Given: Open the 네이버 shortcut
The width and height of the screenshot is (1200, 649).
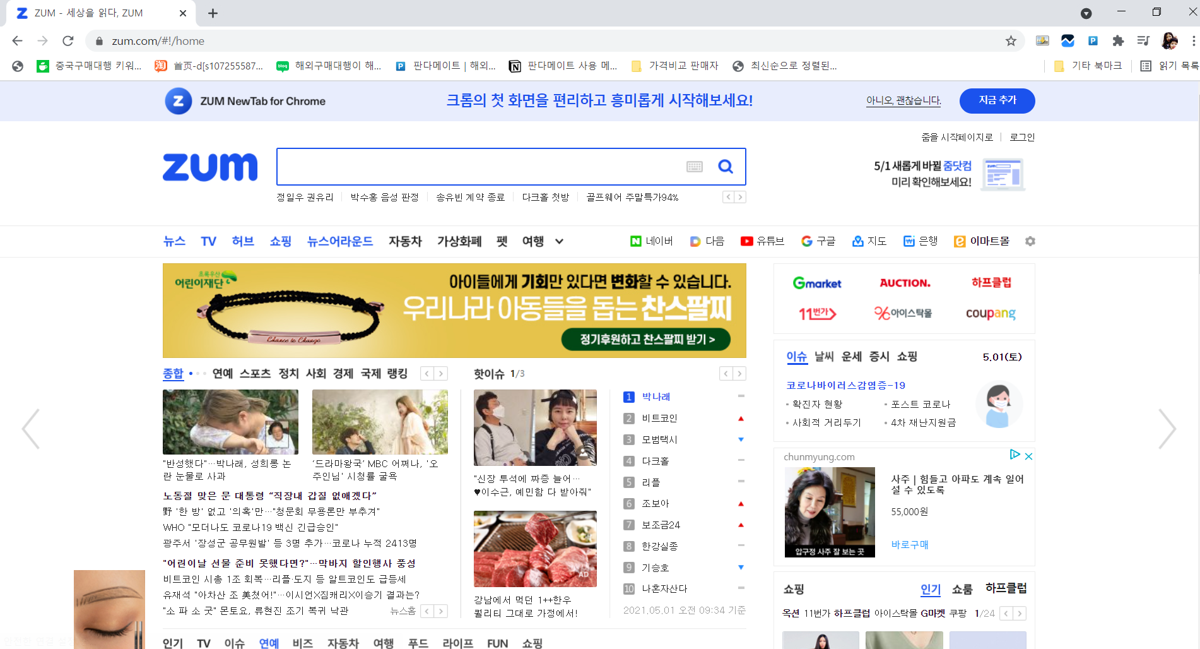Looking at the screenshot, I should [652, 241].
